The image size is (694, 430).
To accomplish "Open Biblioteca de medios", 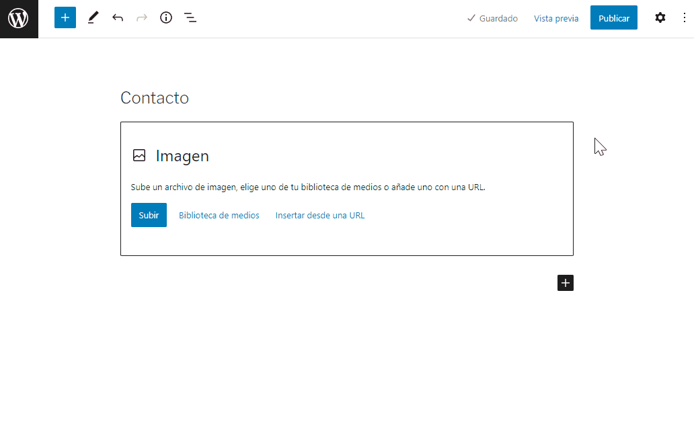I will coord(219,216).
